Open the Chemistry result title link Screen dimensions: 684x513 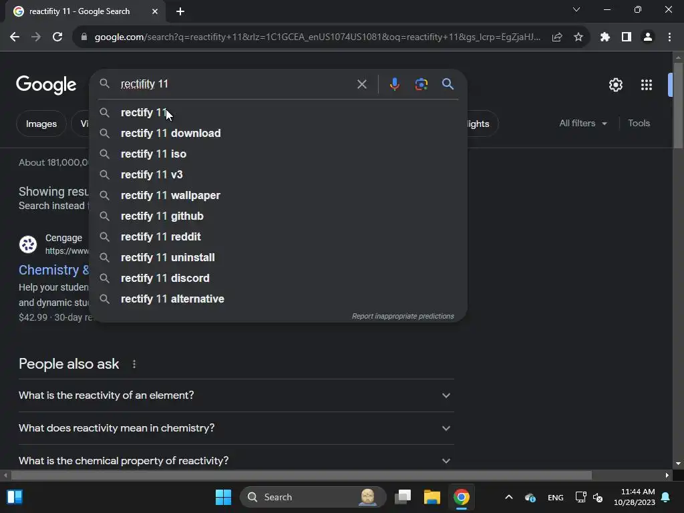[53, 270]
